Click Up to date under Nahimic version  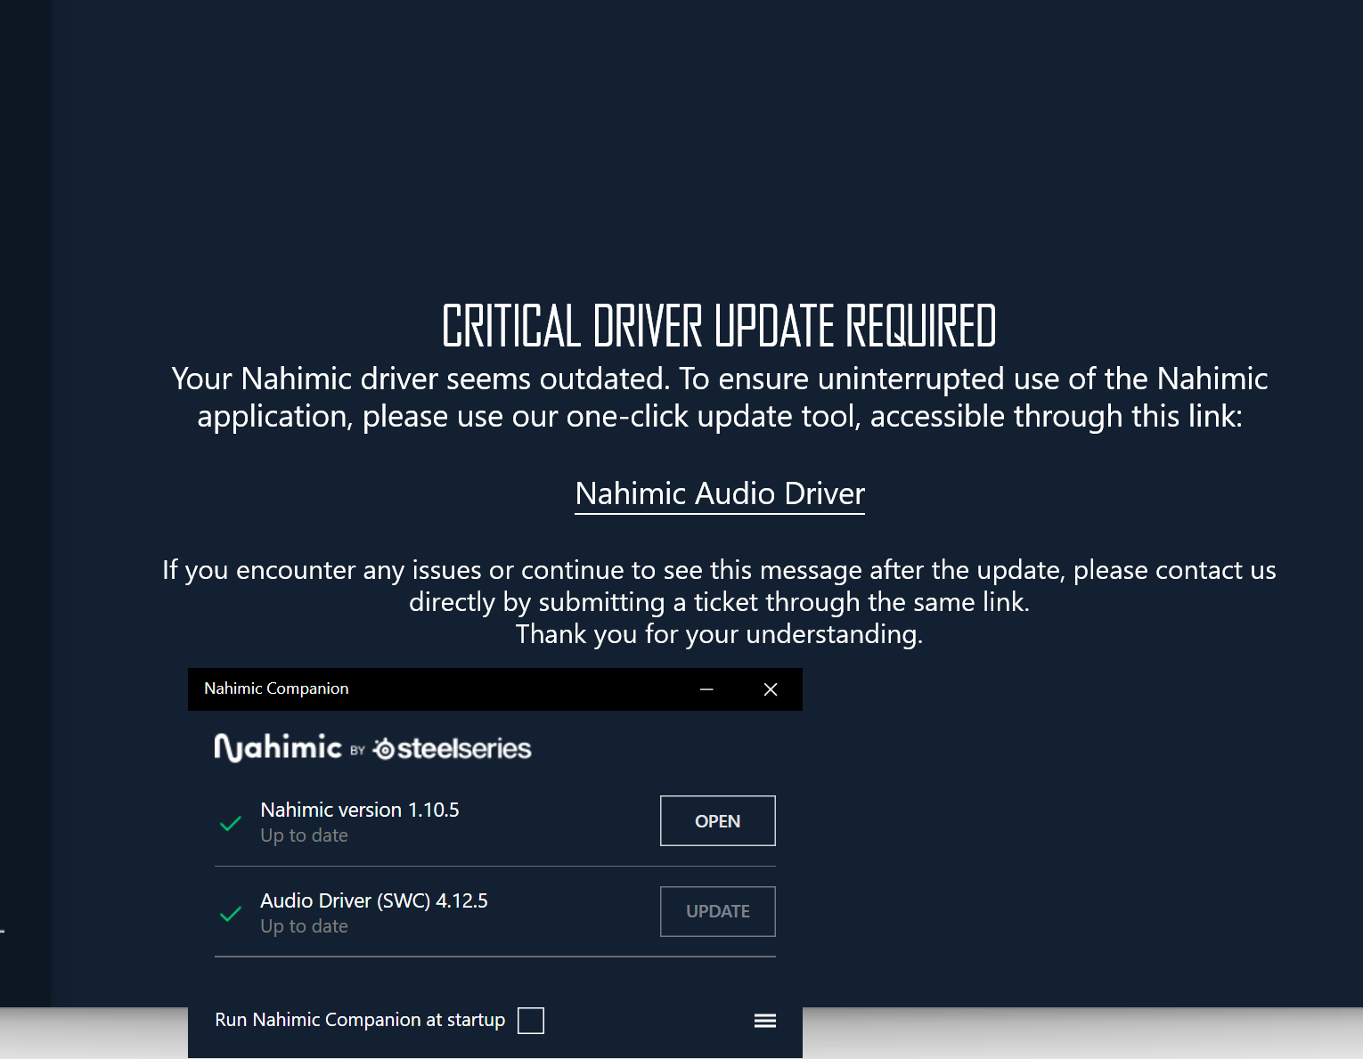point(304,835)
